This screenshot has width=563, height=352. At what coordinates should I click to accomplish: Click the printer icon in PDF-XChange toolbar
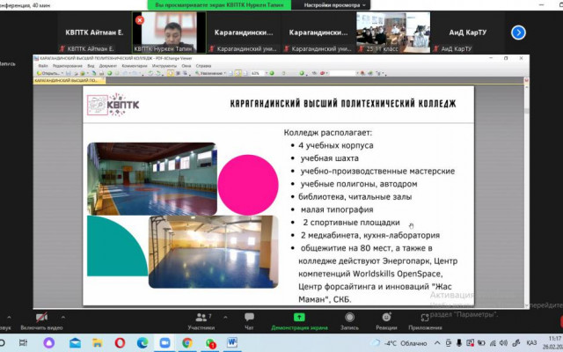click(x=101, y=73)
